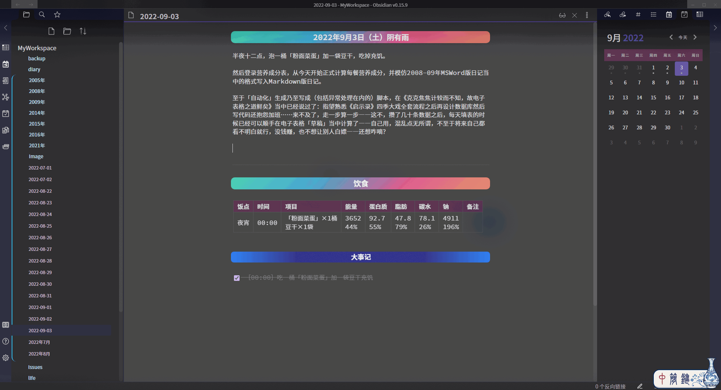Open Obsidian settings gear
This screenshot has height=390, width=721.
pos(6,358)
